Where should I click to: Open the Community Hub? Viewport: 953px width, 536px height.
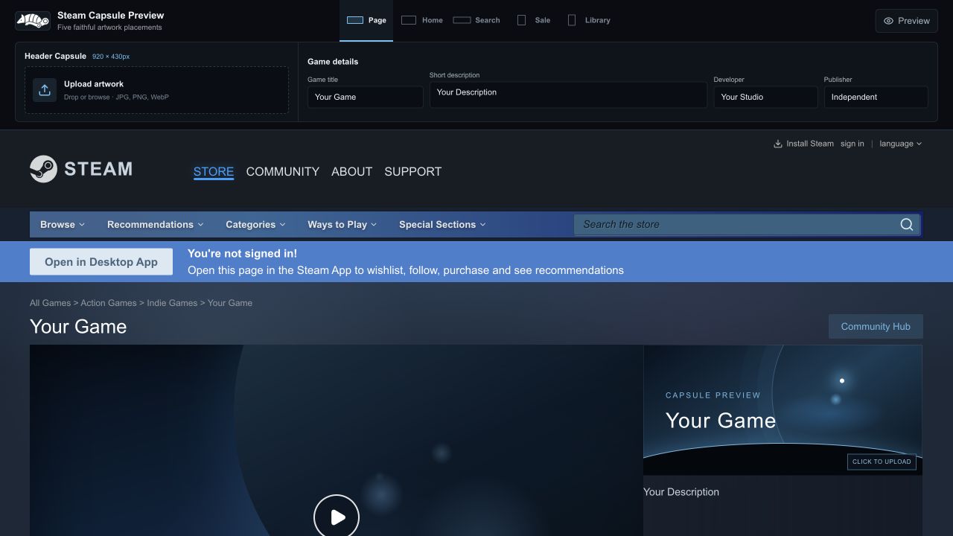point(876,326)
